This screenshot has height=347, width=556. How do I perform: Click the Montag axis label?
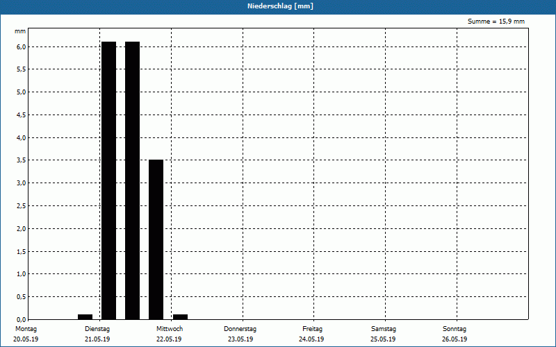click(26, 329)
